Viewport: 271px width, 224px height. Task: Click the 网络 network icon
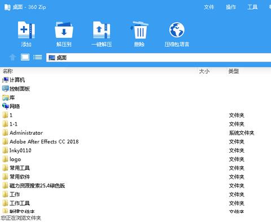[x=6, y=106]
